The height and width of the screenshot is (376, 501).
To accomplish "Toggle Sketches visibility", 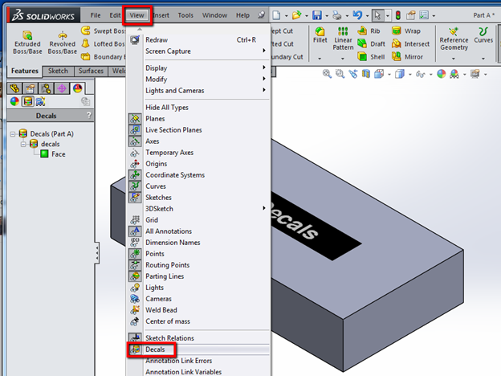I will coord(158,198).
